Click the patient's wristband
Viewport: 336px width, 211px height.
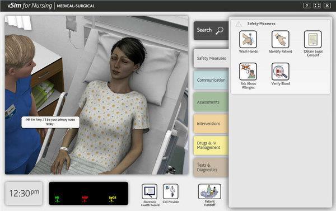coord(64,149)
